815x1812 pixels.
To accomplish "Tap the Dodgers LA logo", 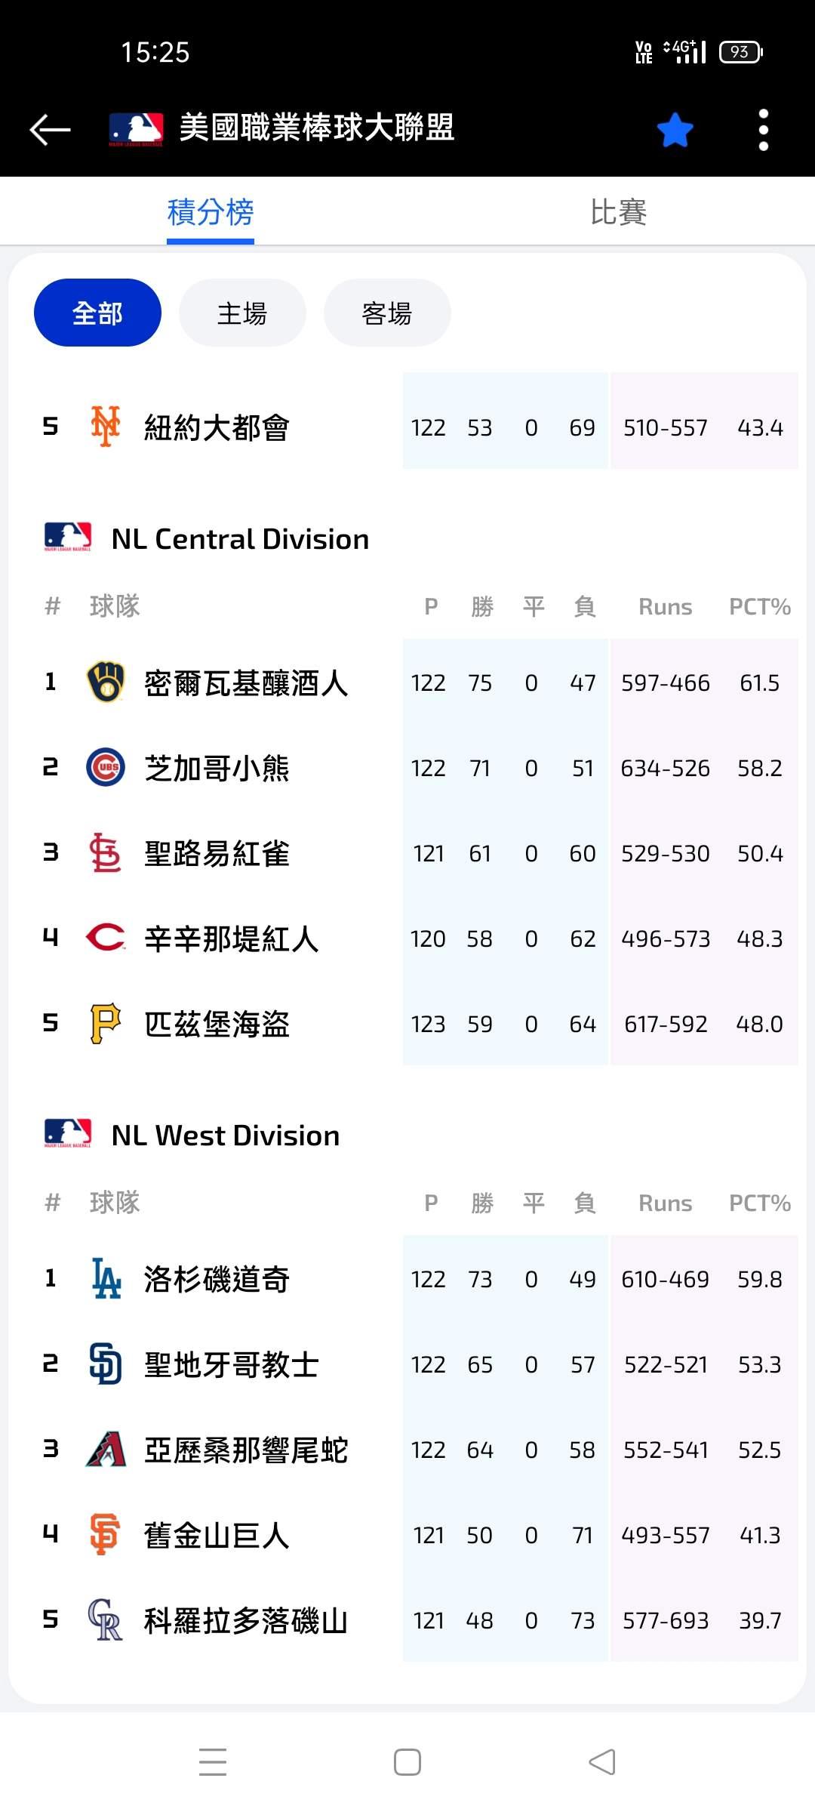I will pos(106,1278).
